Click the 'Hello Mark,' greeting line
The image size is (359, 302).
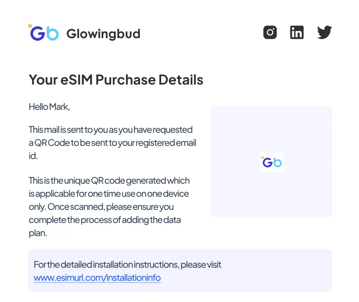[49, 106]
